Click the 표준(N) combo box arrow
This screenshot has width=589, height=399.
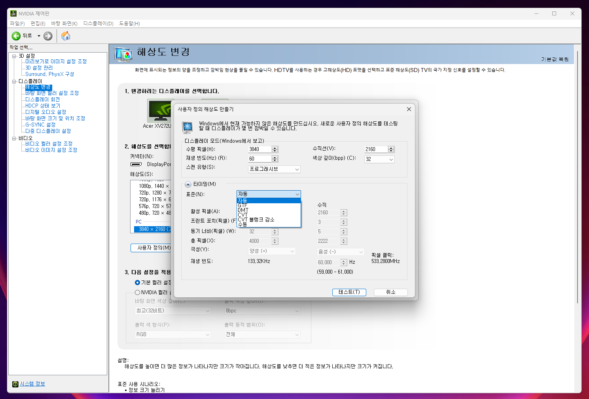pyautogui.click(x=297, y=194)
